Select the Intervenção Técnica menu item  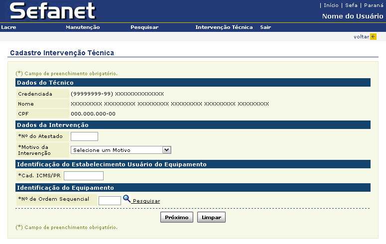point(224,27)
